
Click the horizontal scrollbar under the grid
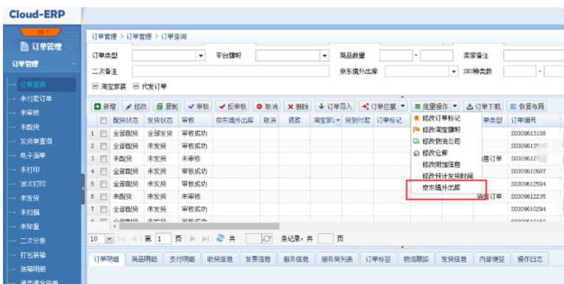pyautogui.click(x=199, y=226)
